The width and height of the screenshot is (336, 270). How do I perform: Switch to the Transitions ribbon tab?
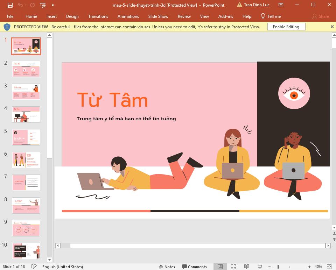click(x=98, y=16)
